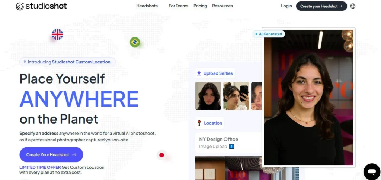Go to the Pricing page
The width and height of the screenshot is (381, 180).
pos(200,6)
